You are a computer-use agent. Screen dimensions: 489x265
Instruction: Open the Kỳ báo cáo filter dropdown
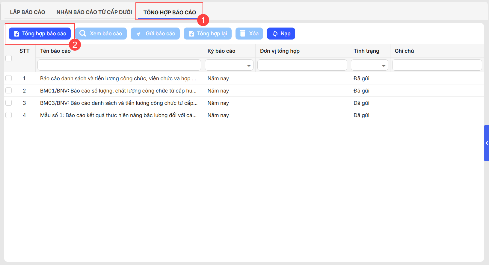(x=229, y=65)
